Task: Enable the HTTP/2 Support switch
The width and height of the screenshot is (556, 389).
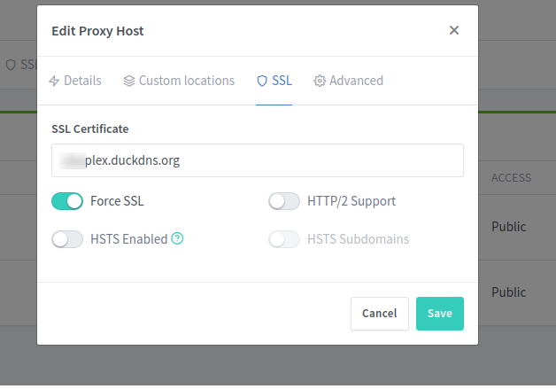Action: 284,201
